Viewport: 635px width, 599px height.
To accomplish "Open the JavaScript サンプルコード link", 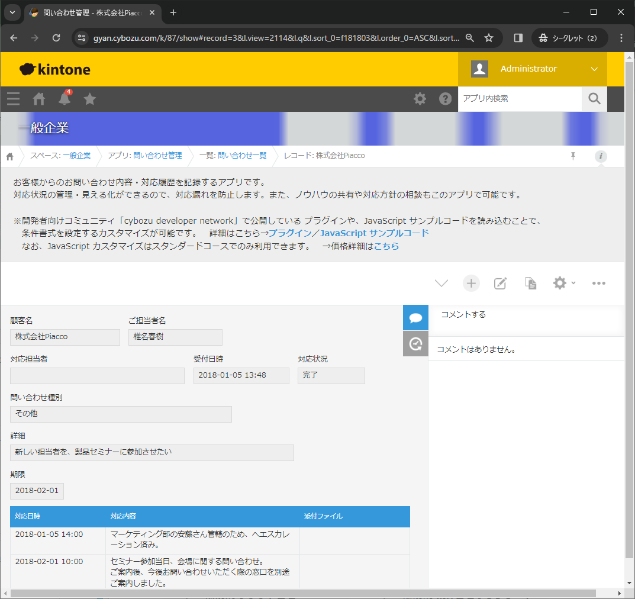I will pos(374,233).
